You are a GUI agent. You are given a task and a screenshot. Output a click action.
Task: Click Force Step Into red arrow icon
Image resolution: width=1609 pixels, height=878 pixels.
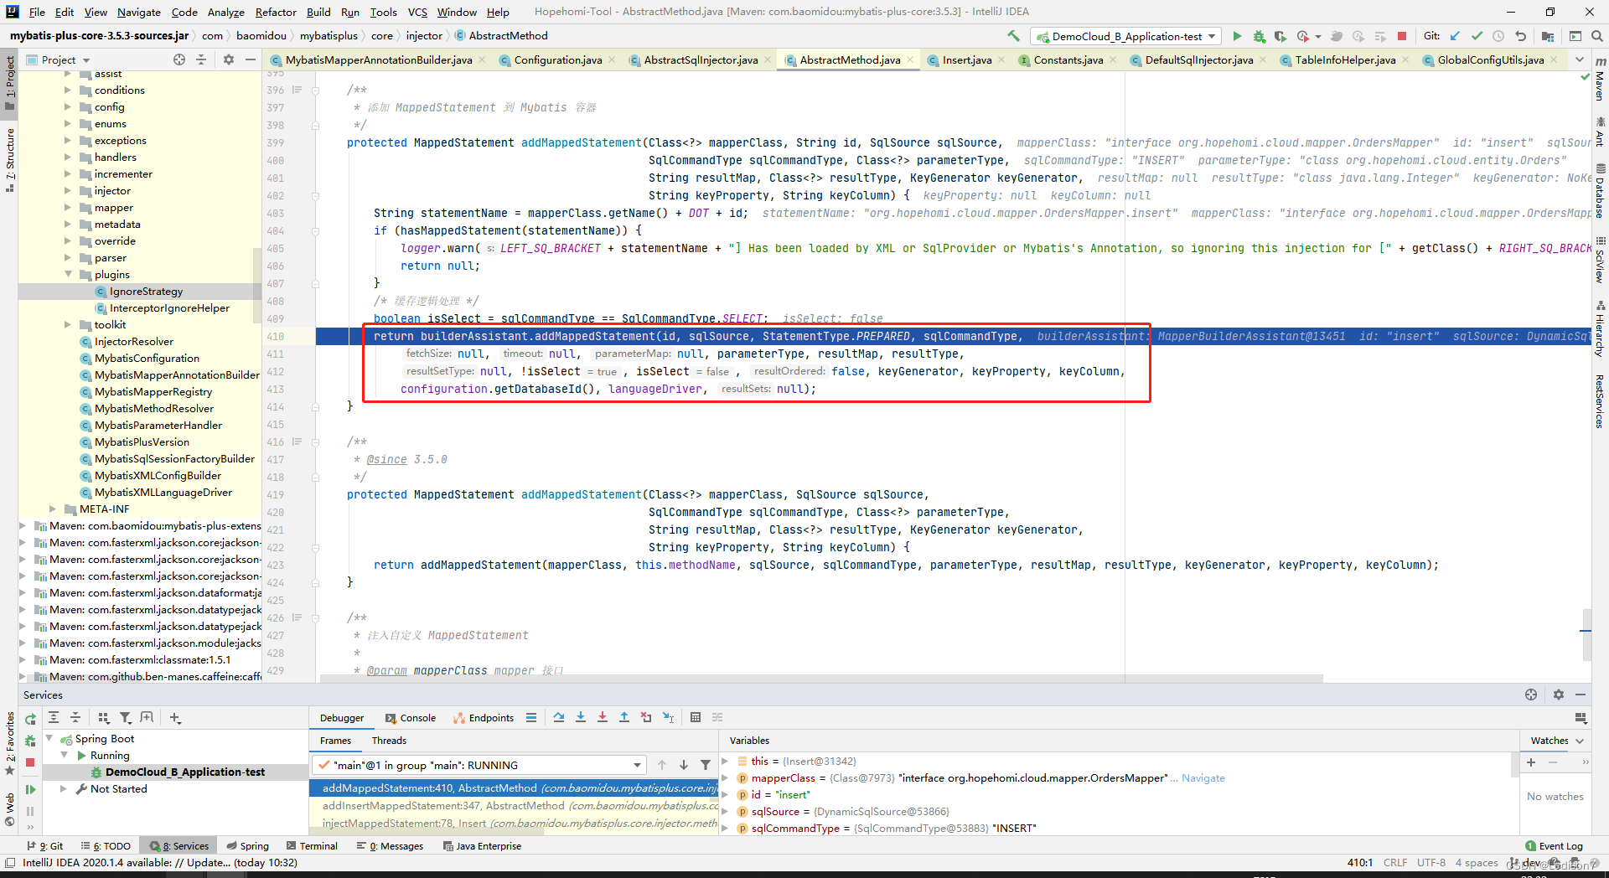(602, 717)
